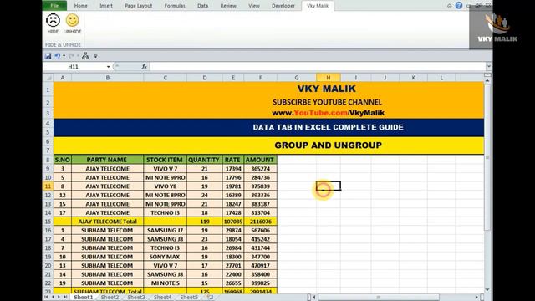
Task: Open the Data ribbon tab
Action: coord(202,6)
